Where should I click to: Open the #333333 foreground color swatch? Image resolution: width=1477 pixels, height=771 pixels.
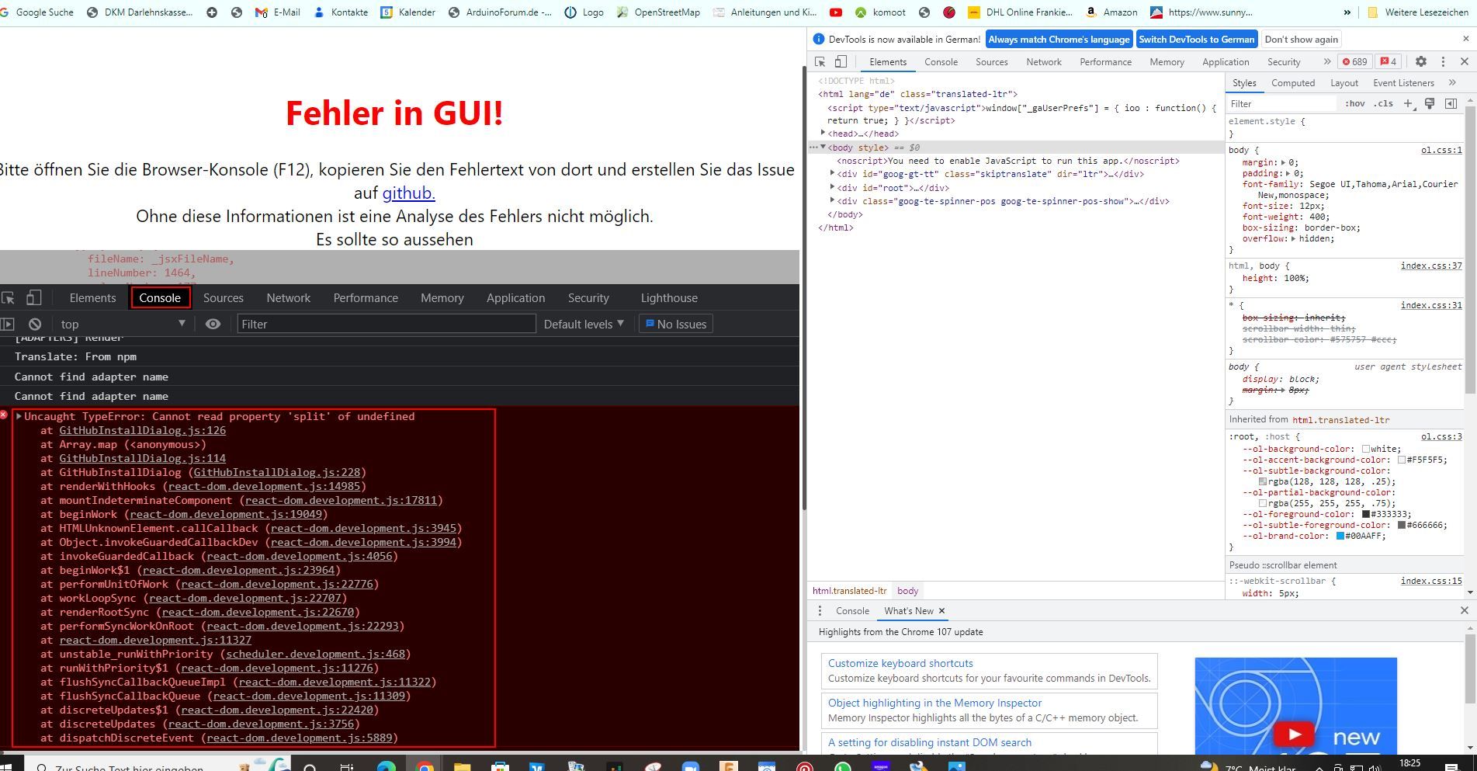click(x=1366, y=514)
